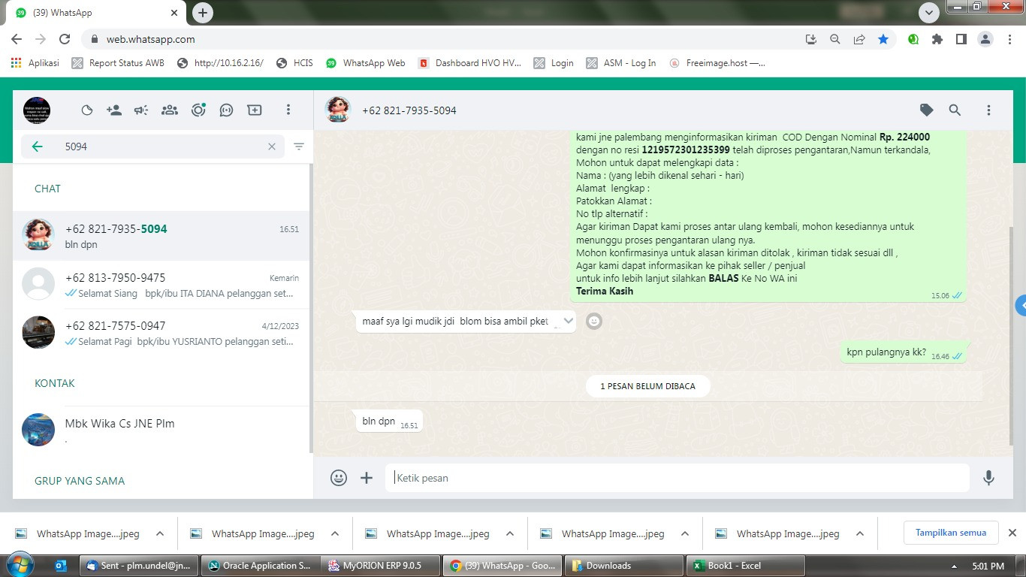The height and width of the screenshot is (577, 1026).
Task: Select contact Mbk Wika Cs JNE Plm
Action: point(161,430)
